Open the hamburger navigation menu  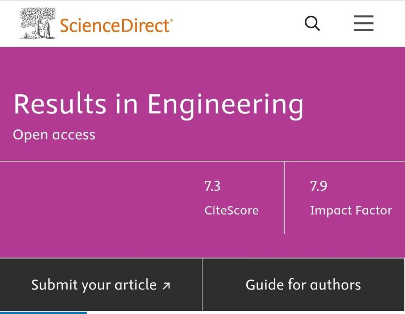pos(363,24)
